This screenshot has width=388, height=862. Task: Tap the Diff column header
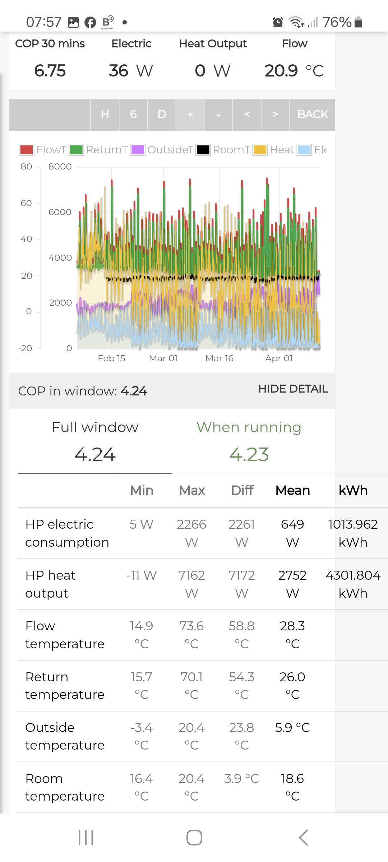point(242,490)
